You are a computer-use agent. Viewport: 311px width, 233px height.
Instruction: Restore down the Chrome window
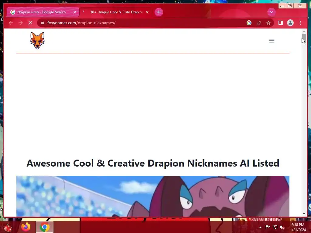coord(289,6)
